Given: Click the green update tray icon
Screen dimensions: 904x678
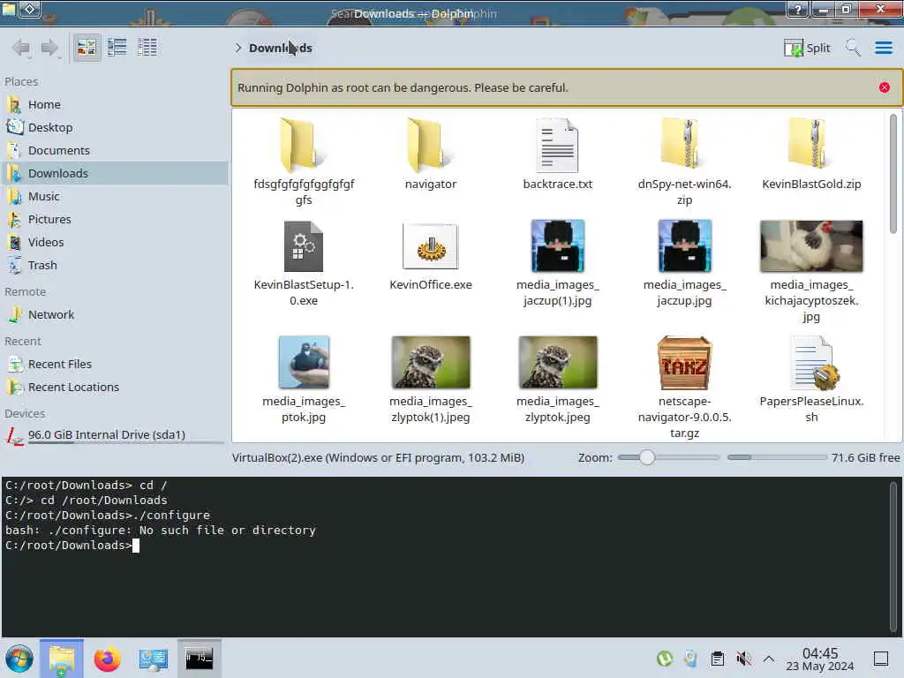Looking at the screenshot, I should (665, 659).
